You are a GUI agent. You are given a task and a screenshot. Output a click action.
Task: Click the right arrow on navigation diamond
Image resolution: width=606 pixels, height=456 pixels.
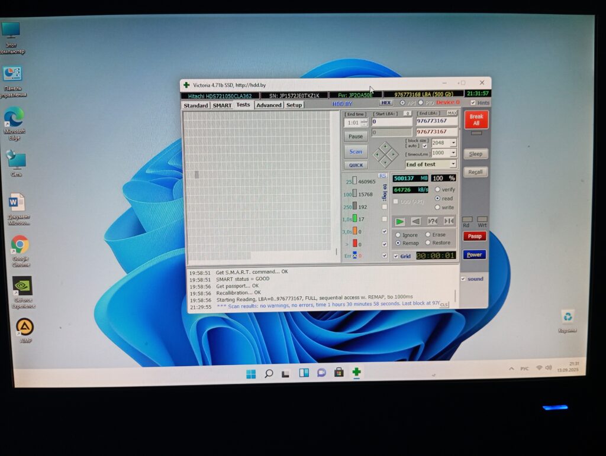click(x=394, y=154)
